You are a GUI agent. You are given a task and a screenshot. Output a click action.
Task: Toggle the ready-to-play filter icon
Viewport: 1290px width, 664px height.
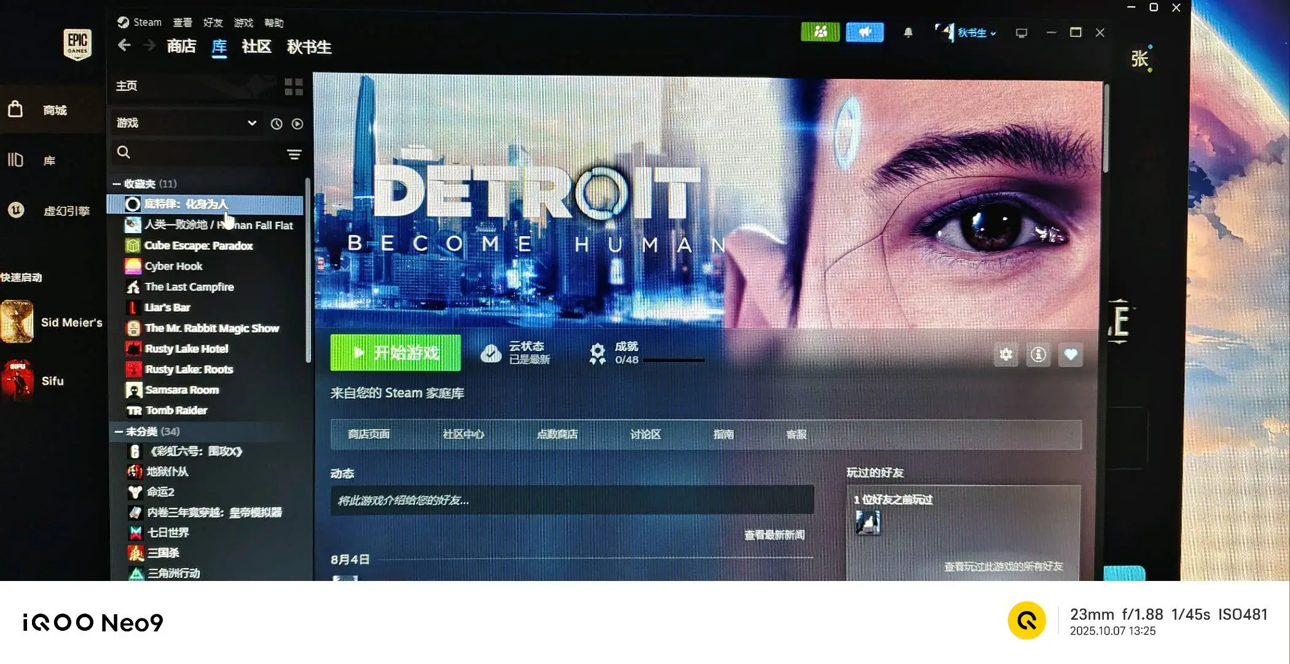(297, 124)
